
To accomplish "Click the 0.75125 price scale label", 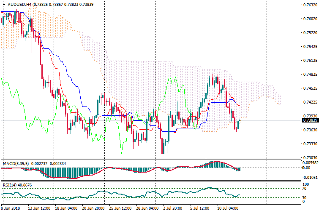I will [x=311, y=61].
